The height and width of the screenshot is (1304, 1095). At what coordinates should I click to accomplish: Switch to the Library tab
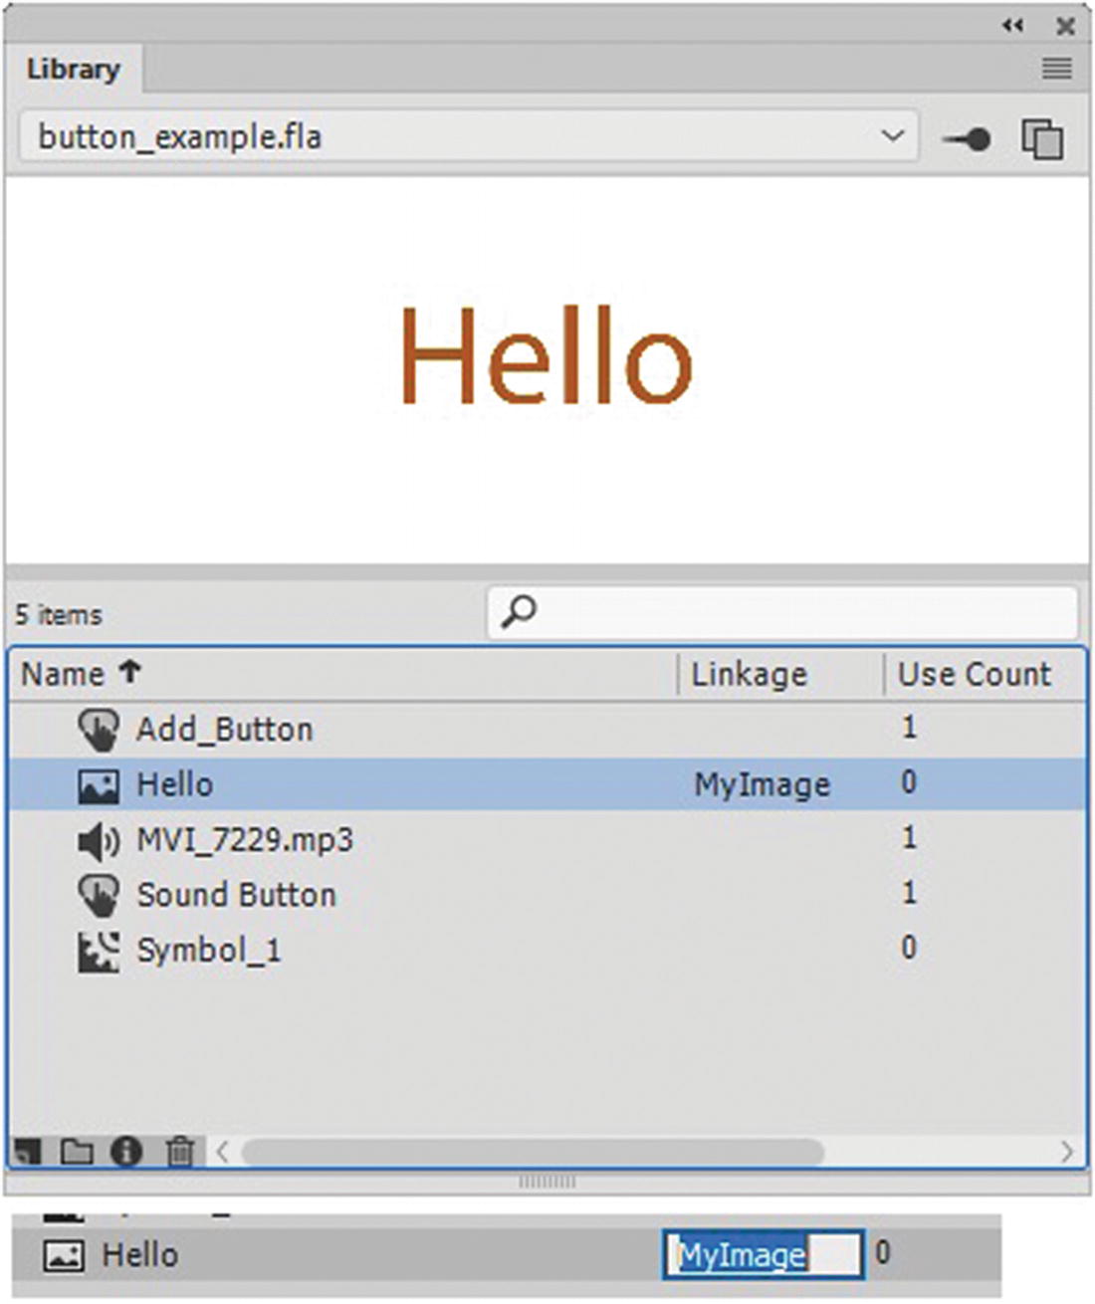73,69
